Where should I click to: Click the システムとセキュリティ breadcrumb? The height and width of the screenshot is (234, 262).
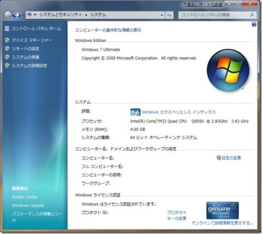(x=61, y=15)
